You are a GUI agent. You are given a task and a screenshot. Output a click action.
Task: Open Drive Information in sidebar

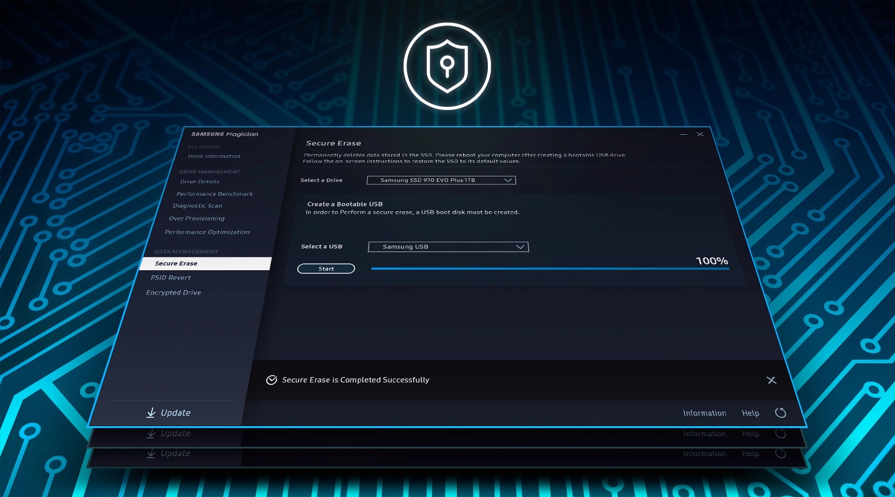[214, 157]
